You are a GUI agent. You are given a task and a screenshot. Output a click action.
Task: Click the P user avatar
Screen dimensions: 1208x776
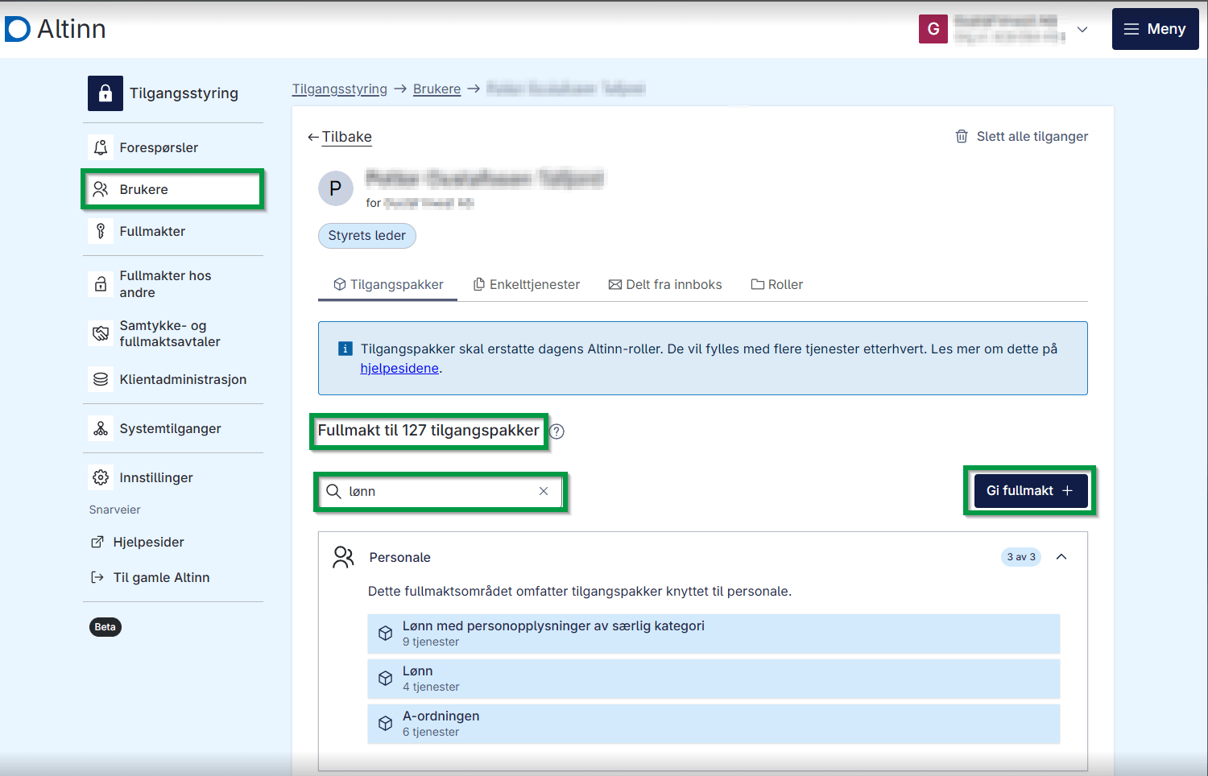click(336, 188)
